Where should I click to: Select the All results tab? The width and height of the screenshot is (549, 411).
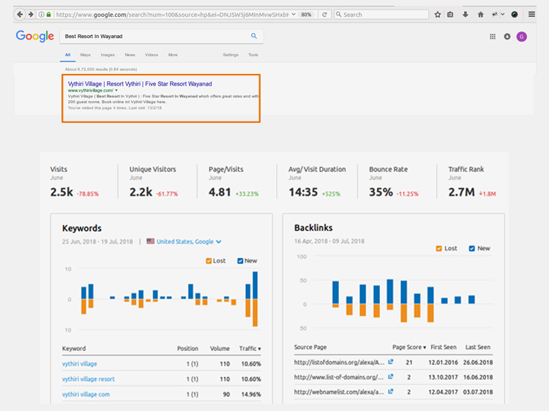(67, 55)
